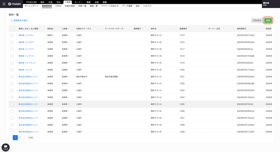Open the 賃貸借契約 submenu item
This screenshot has width=280, height=152.
point(47,6)
